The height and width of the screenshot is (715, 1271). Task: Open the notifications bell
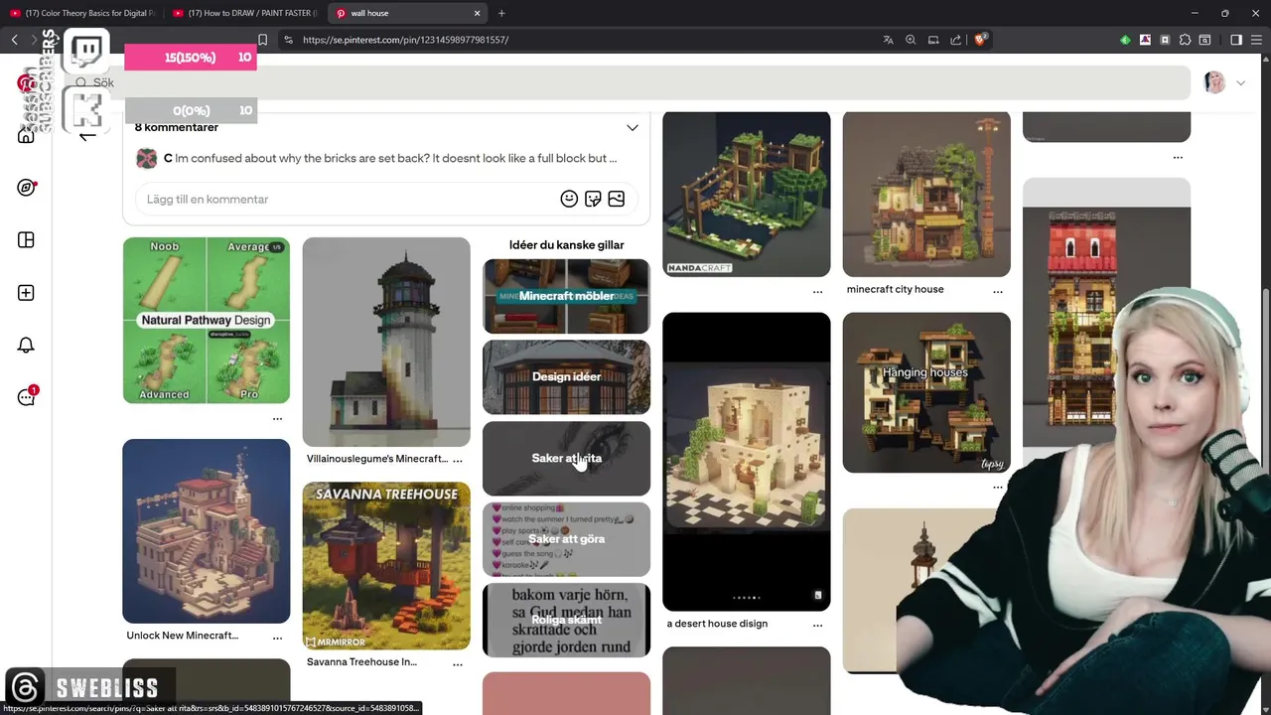tap(26, 346)
